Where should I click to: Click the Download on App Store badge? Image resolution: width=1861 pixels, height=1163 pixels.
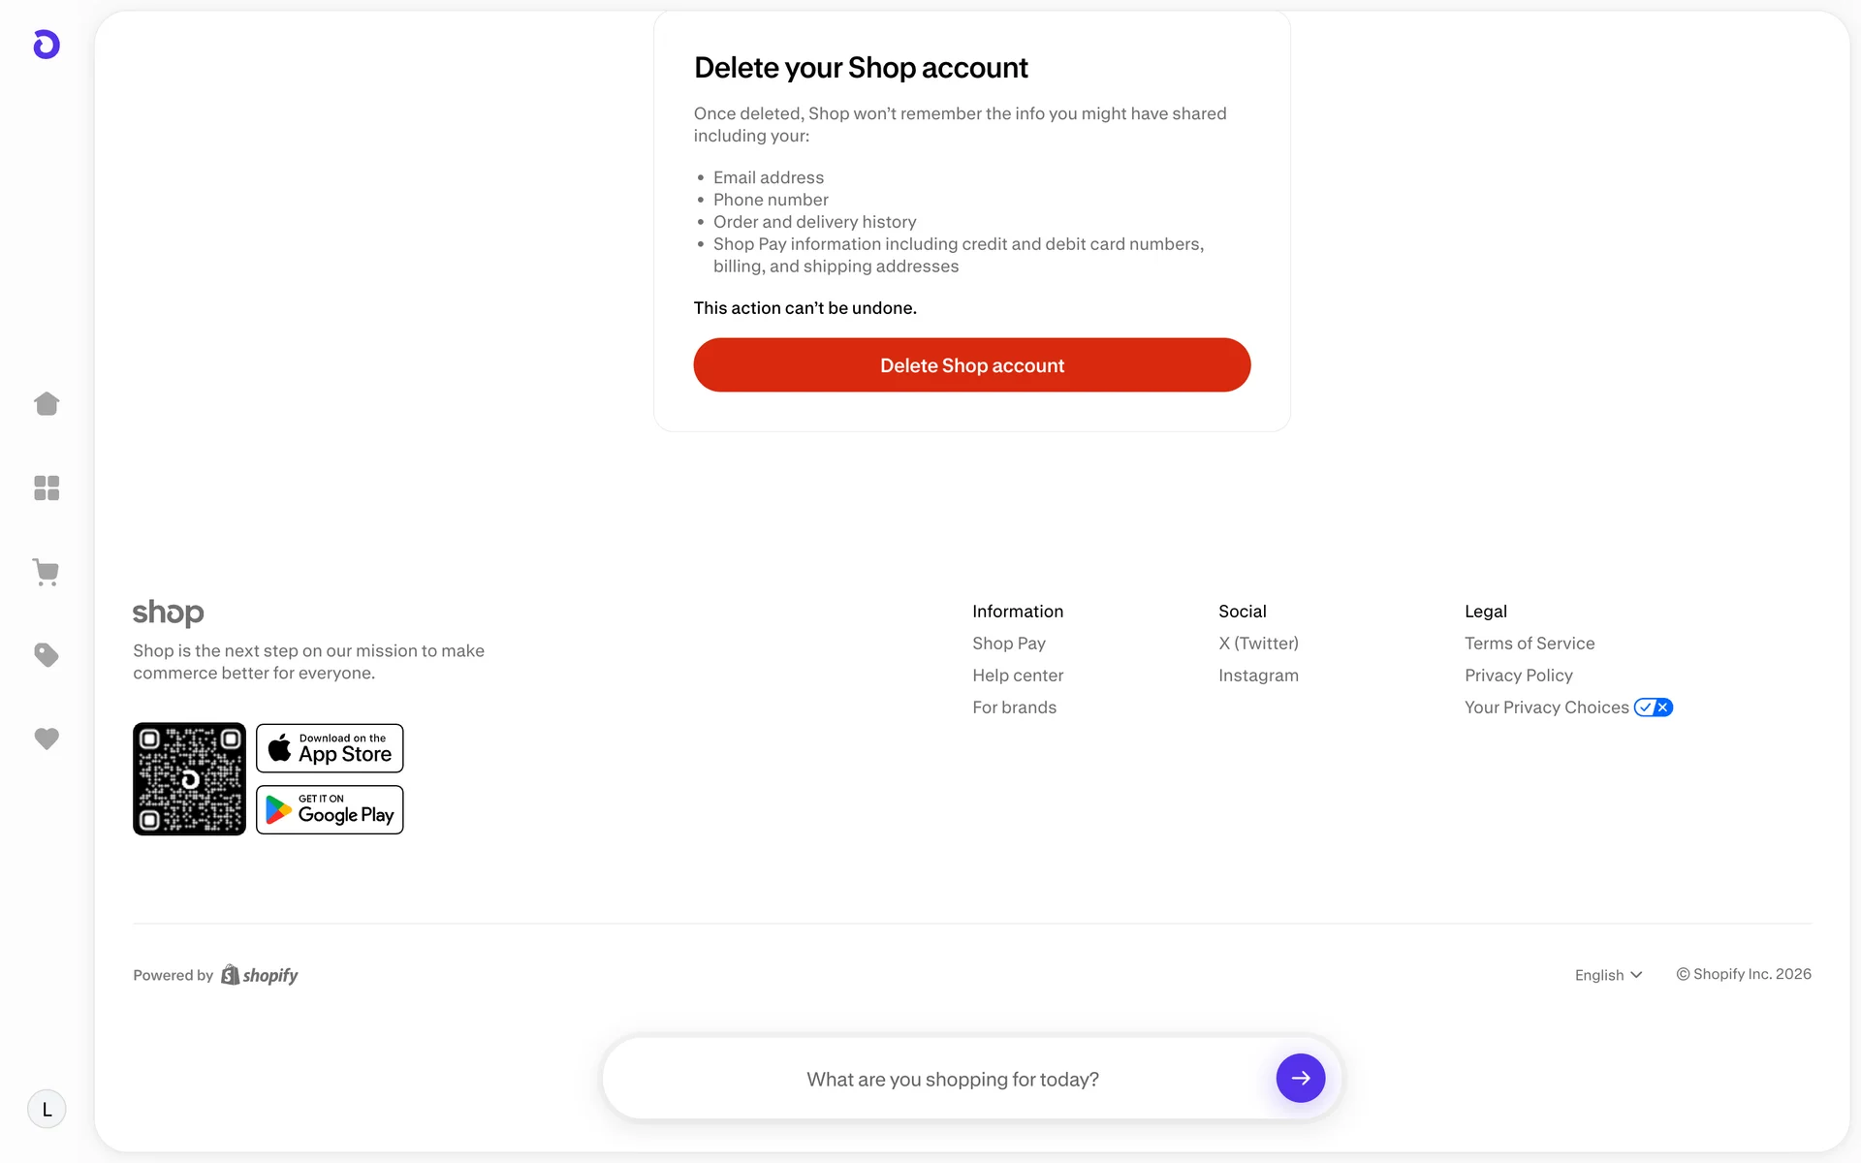tap(330, 748)
